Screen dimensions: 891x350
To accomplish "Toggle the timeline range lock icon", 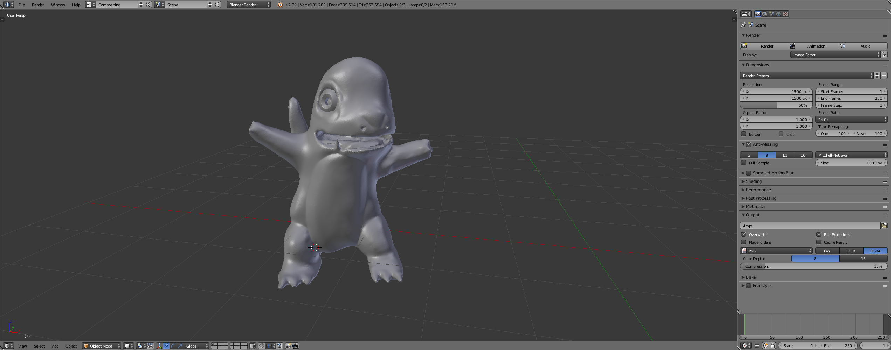I will tap(773, 346).
